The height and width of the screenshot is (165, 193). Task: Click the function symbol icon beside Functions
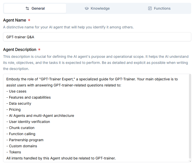tap(150, 8)
